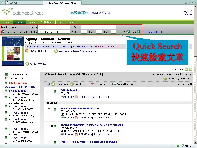This screenshot has width=197, height=148.
Task: Switch to the Elsevier browser tab
Action: 23,2
